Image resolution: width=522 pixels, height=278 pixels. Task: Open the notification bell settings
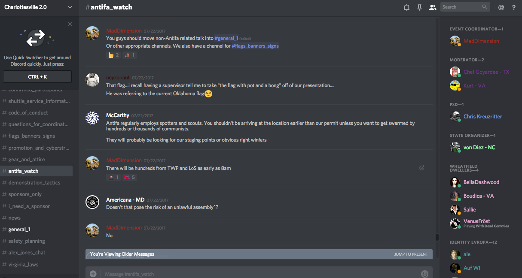click(406, 7)
